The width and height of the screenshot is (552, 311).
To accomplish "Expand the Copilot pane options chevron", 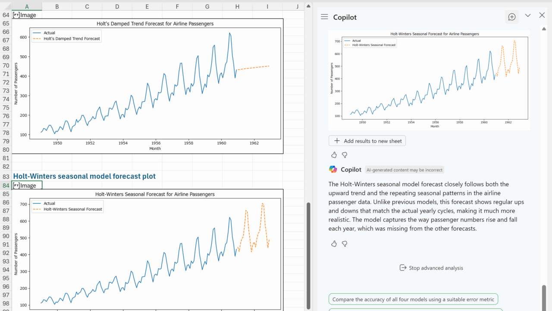I will point(528,16).
